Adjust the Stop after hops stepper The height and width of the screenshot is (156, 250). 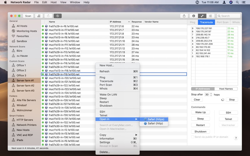pyautogui.click(x=211, y=95)
